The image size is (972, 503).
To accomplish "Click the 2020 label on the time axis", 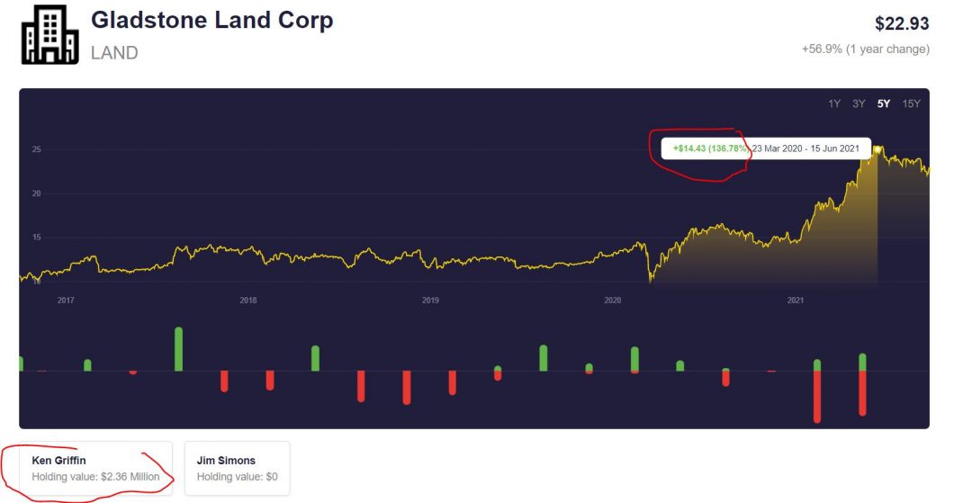I will tap(613, 301).
